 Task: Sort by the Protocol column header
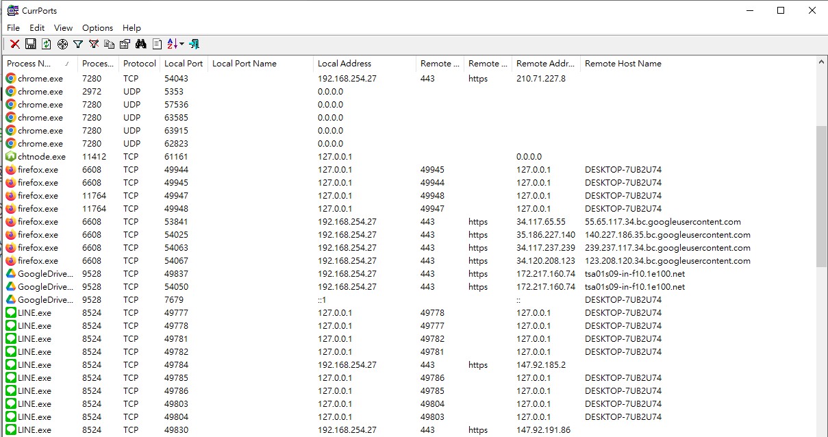point(140,64)
